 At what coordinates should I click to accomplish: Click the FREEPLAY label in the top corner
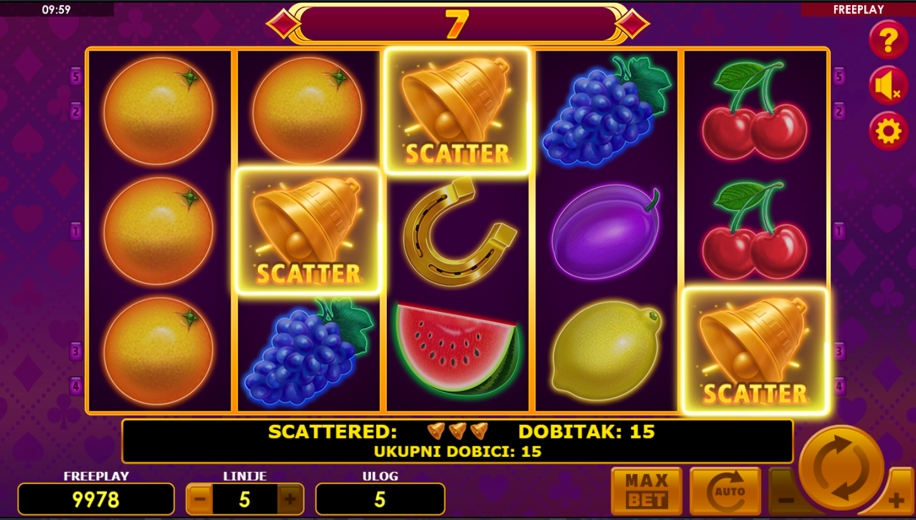(858, 9)
